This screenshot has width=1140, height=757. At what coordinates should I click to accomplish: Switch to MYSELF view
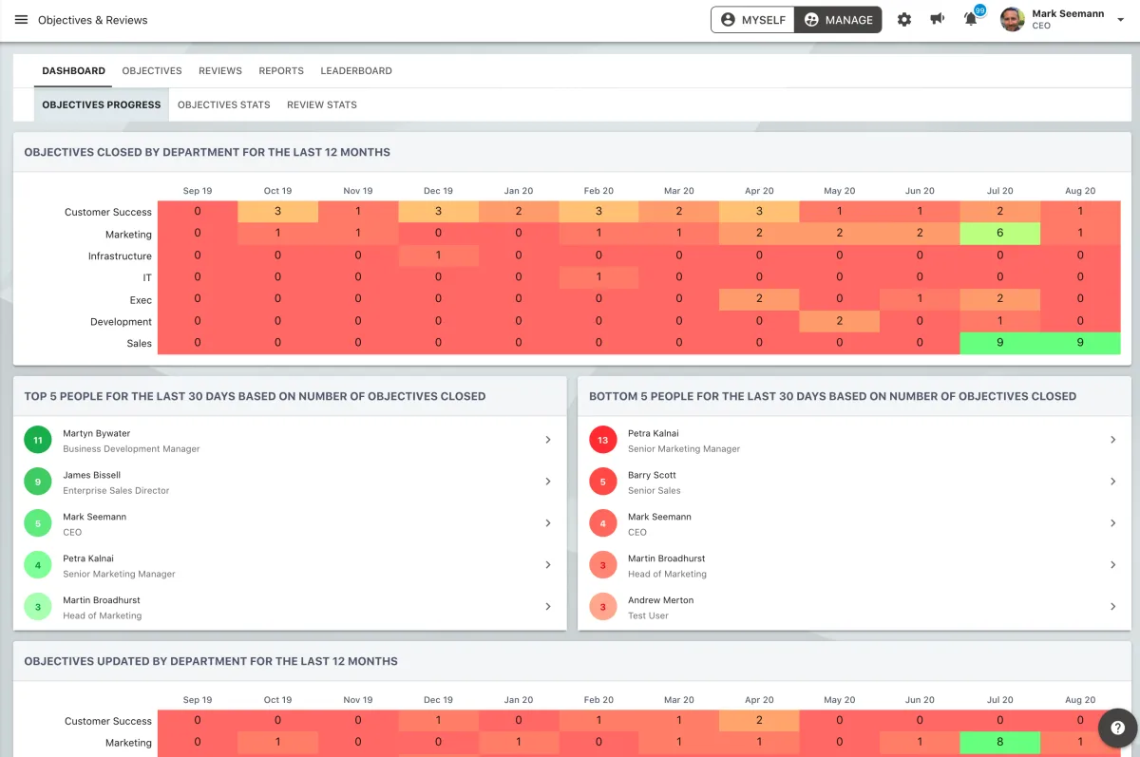753,20
